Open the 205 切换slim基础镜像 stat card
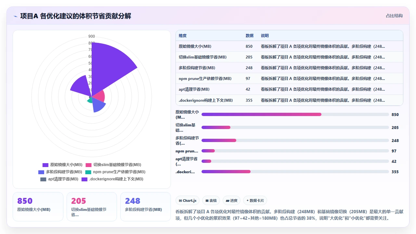The height and width of the screenshot is (234, 416). click(92, 207)
